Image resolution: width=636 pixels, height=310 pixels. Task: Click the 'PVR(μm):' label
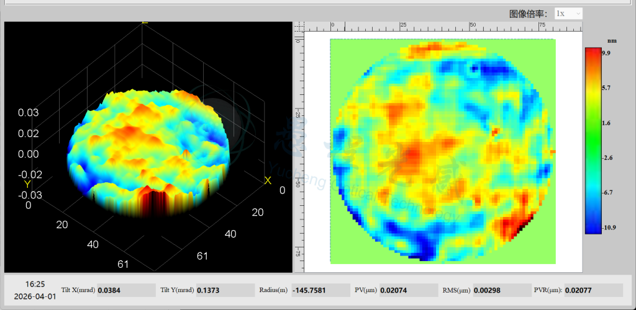(x=548, y=290)
